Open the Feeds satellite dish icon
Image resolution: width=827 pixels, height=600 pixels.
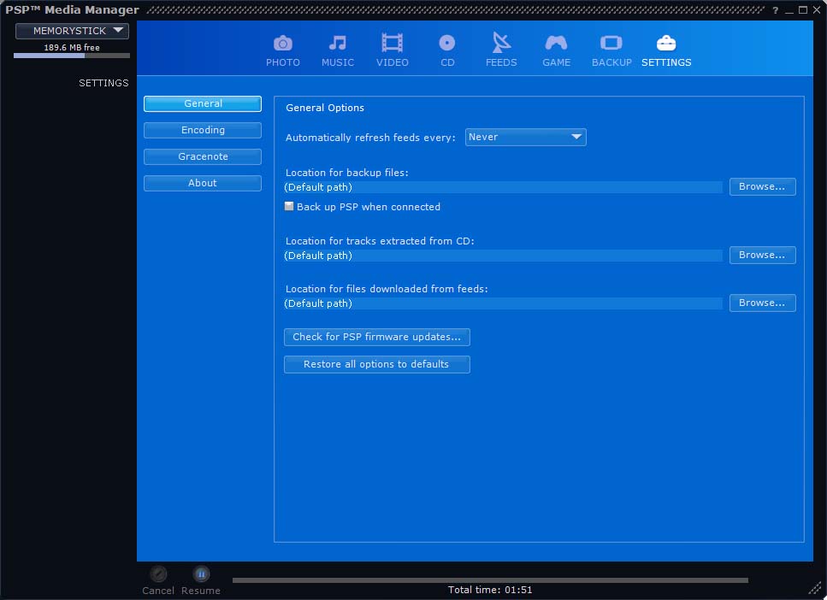click(501, 43)
